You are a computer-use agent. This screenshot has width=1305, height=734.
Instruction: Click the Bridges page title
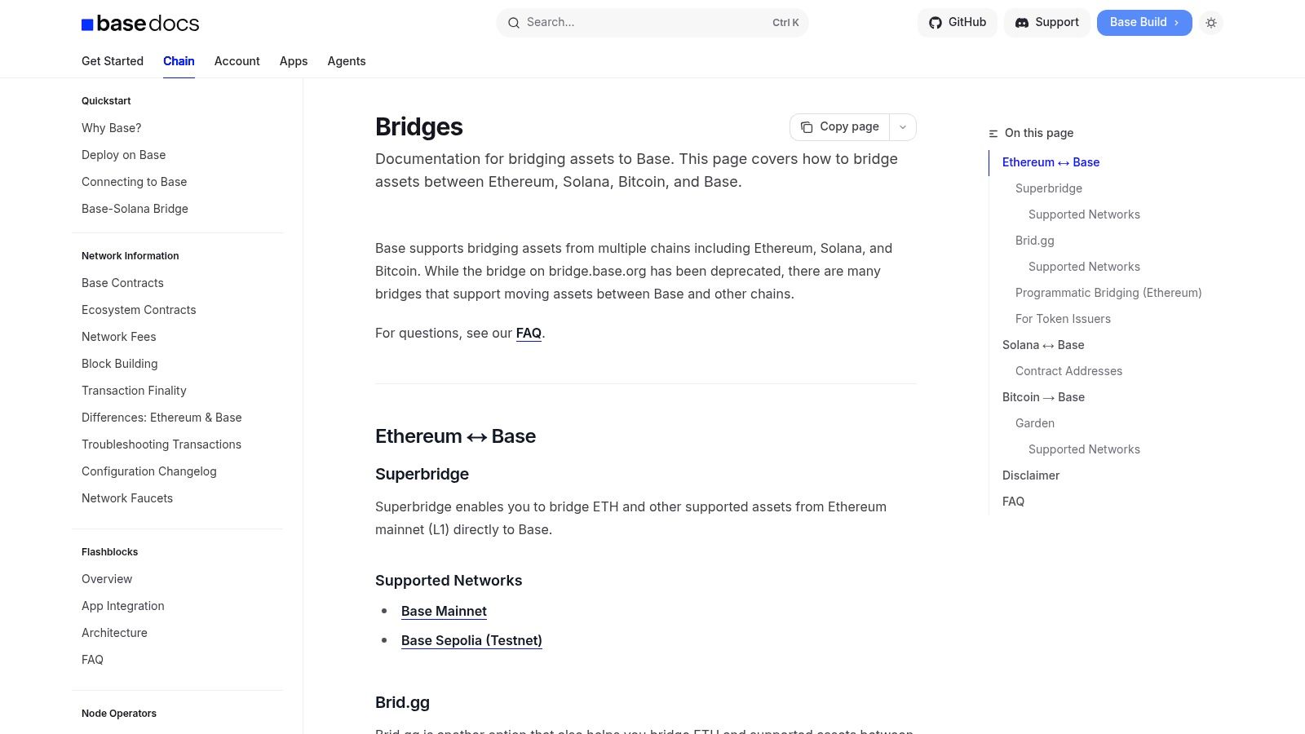(x=419, y=127)
